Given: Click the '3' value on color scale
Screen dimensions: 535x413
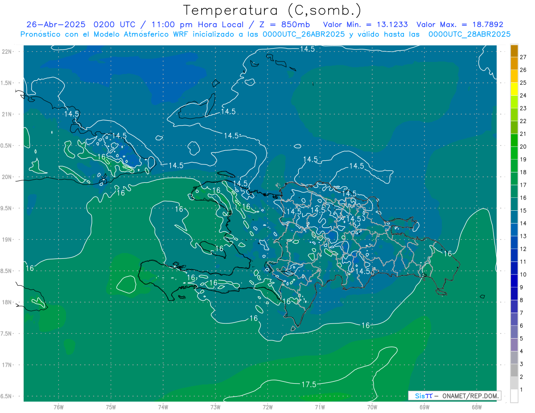Looking at the screenshot, I should point(522,364).
